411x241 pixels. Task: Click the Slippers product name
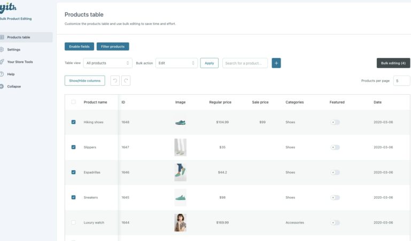(x=90, y=147)
